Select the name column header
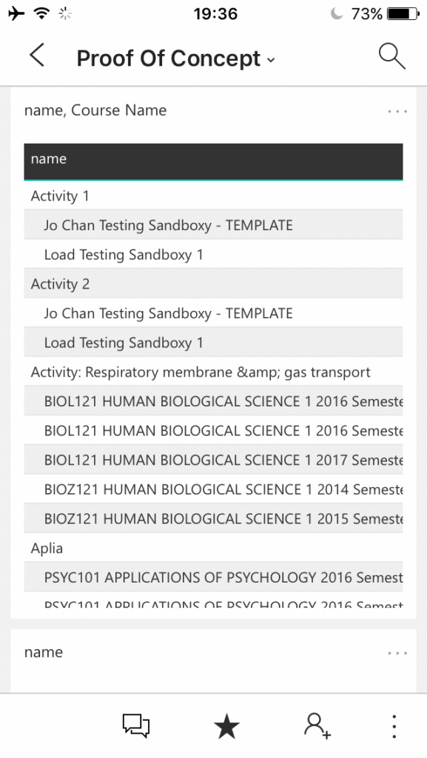The height and width of the screenshot is (758, 427). click(213, 161)
